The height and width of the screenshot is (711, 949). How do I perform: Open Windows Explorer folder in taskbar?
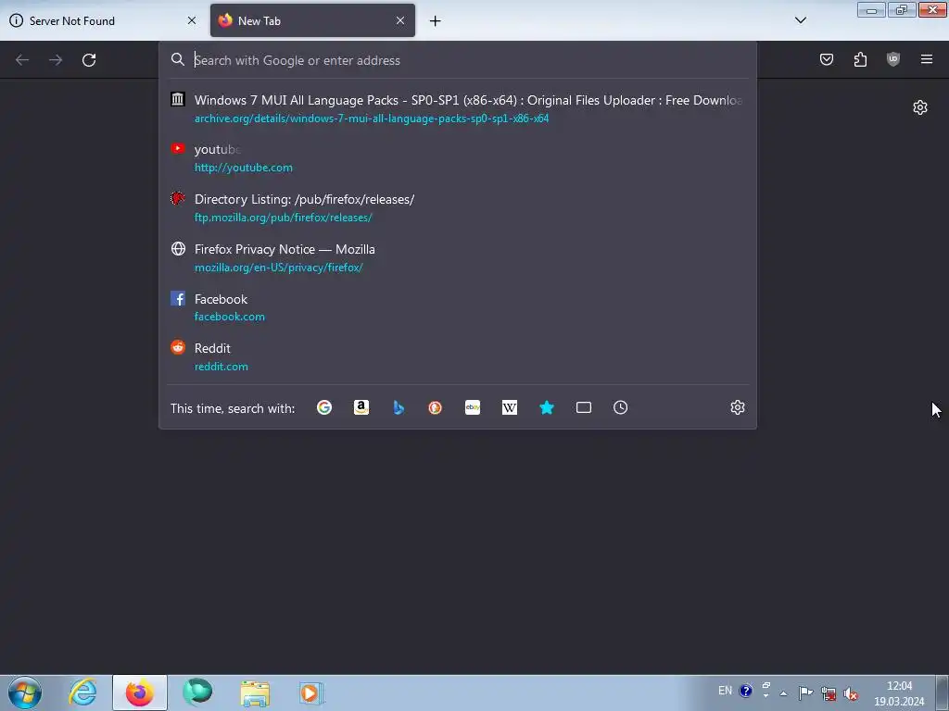point(255,692)
